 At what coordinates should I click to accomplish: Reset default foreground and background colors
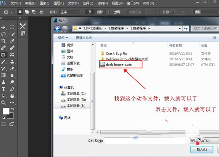(x=4, y=118)
